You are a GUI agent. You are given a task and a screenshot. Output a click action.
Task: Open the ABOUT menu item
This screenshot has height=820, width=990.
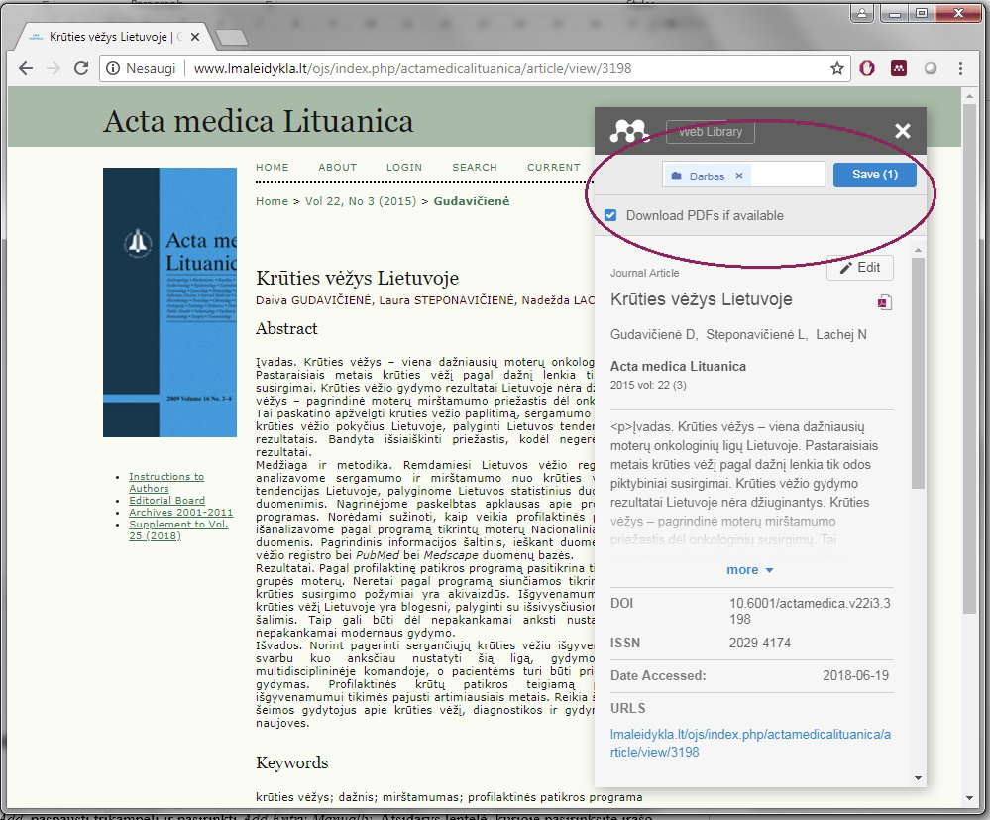coord(337,167)
